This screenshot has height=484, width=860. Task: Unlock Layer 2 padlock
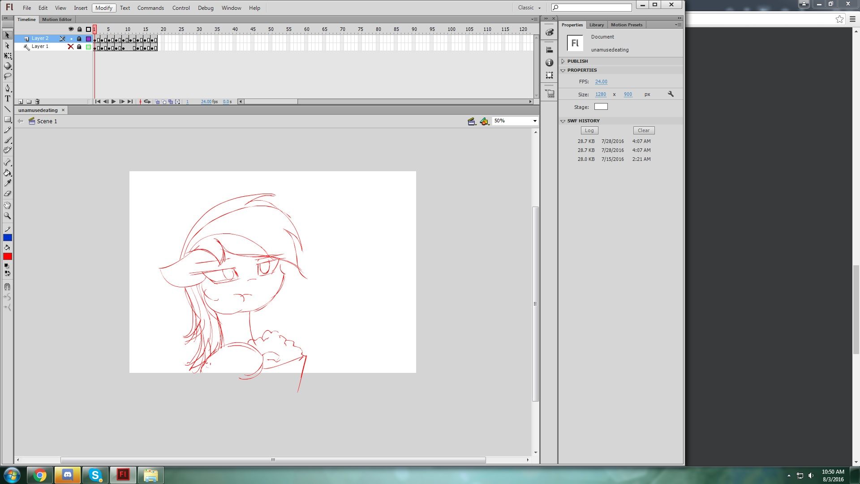[x=79, y=39]
